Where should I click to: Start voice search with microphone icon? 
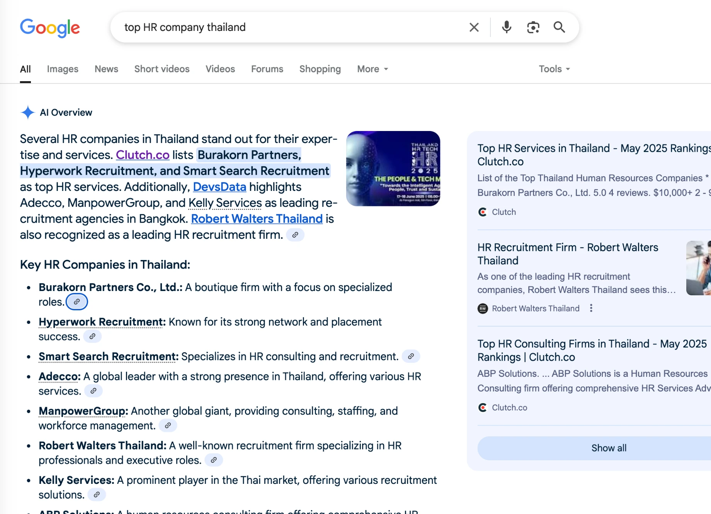pos(507,27)
